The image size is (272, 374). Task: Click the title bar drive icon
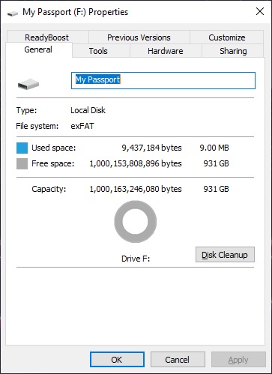pos(13,13)
